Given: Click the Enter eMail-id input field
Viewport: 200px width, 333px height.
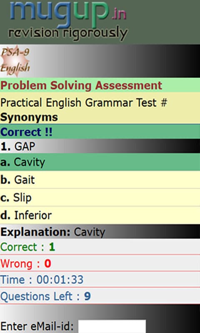Looking at the screenshot, I should 112,326.
